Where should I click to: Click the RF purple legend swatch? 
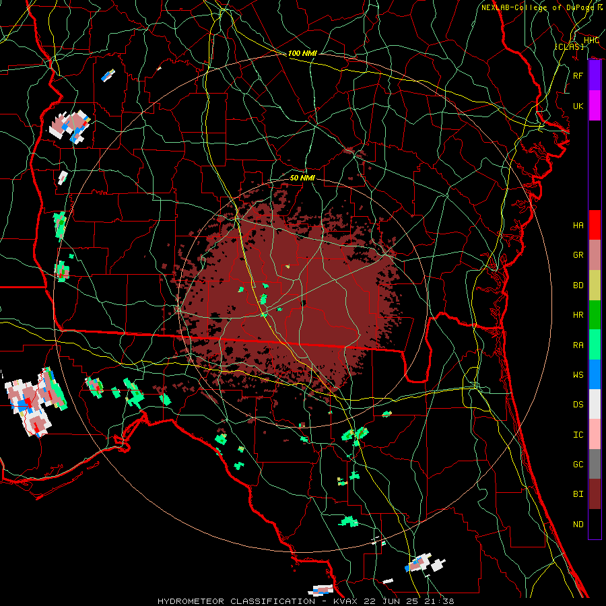click(x=595, y=75)
